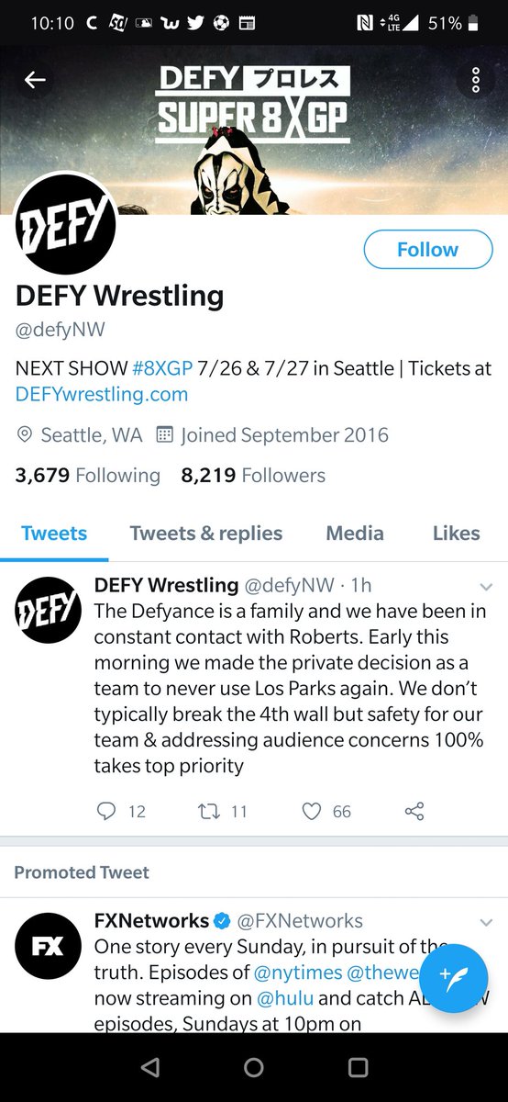Follow the DEFY Wrestling account
This screenshot has width=508, height=1102.
point(427,249)
